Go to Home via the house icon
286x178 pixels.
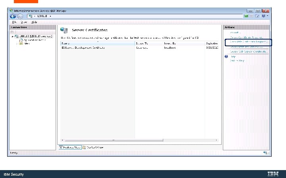point(257,16)
